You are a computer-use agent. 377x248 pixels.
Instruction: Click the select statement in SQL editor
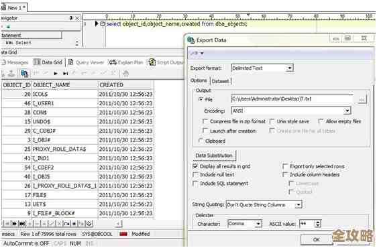tap(176, 23)
